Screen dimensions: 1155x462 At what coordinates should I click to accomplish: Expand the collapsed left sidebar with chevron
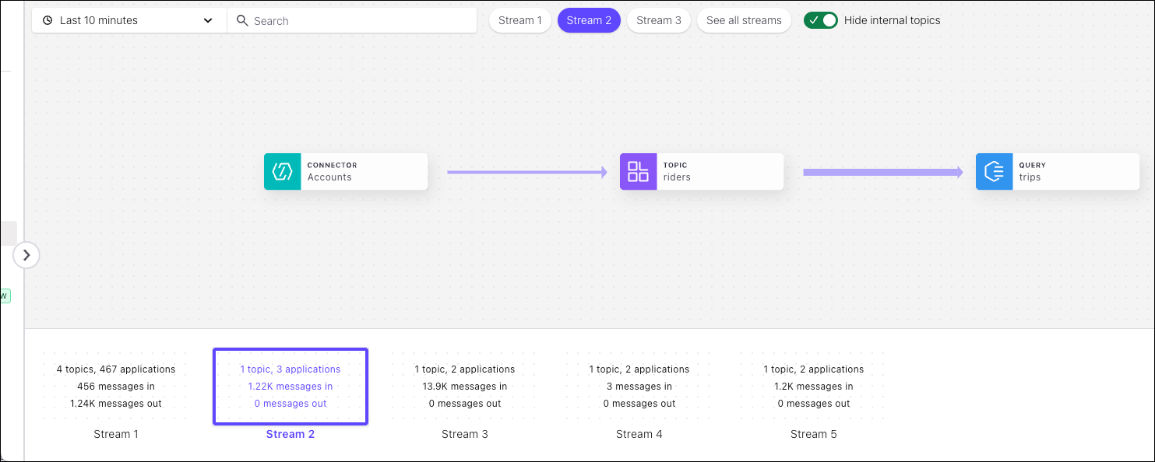coord(26,255)
